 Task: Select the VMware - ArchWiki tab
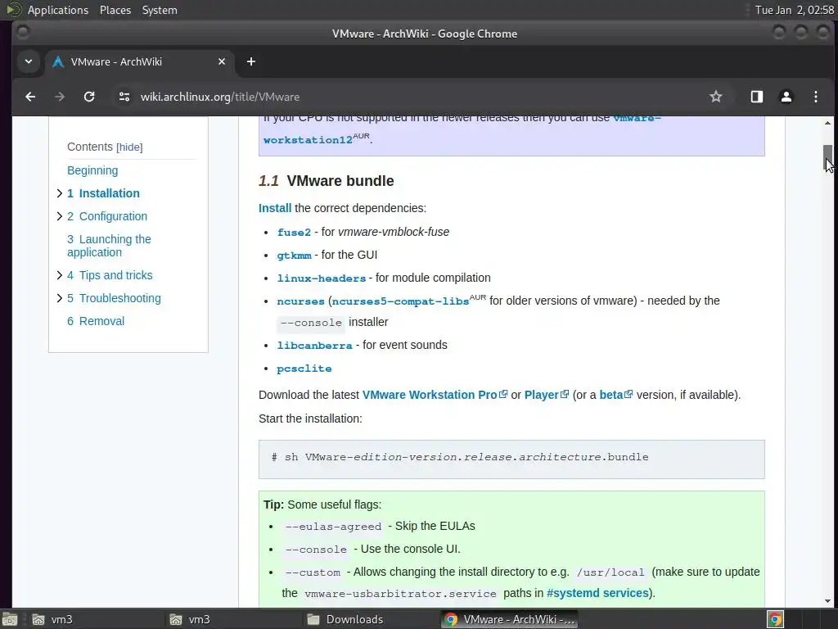(139, 61)
